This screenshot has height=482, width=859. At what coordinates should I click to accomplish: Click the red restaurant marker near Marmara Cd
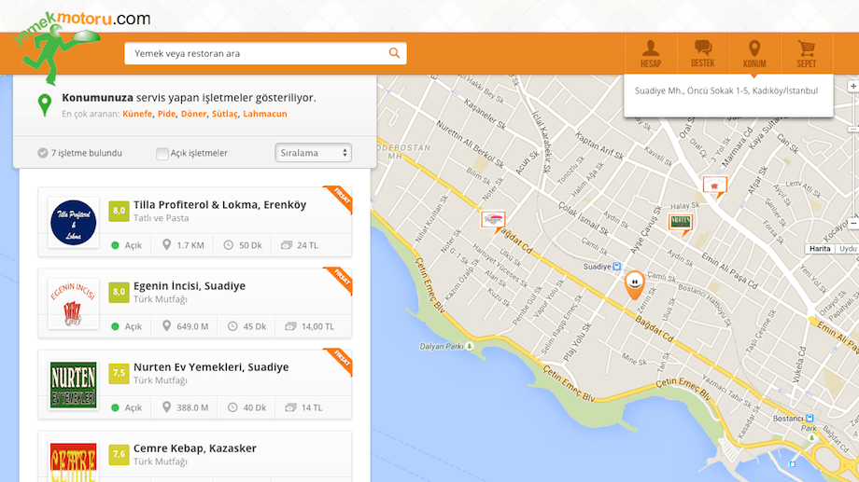[715, 187]
